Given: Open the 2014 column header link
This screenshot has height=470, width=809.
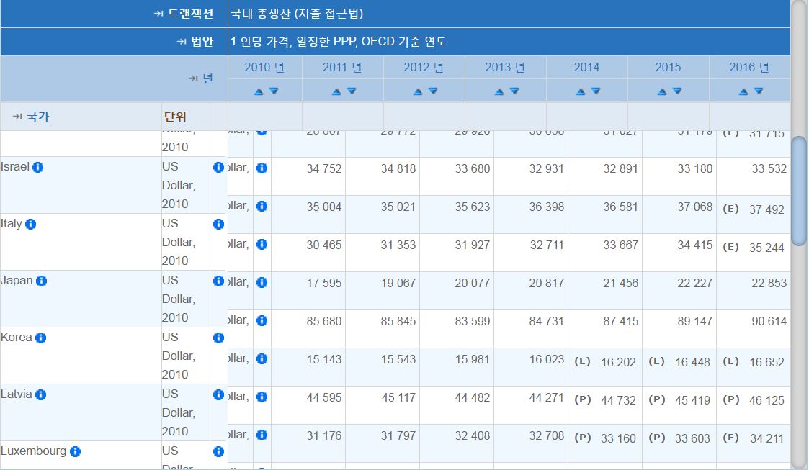Looking at the screenshot, I should click(x=586, y=68).
